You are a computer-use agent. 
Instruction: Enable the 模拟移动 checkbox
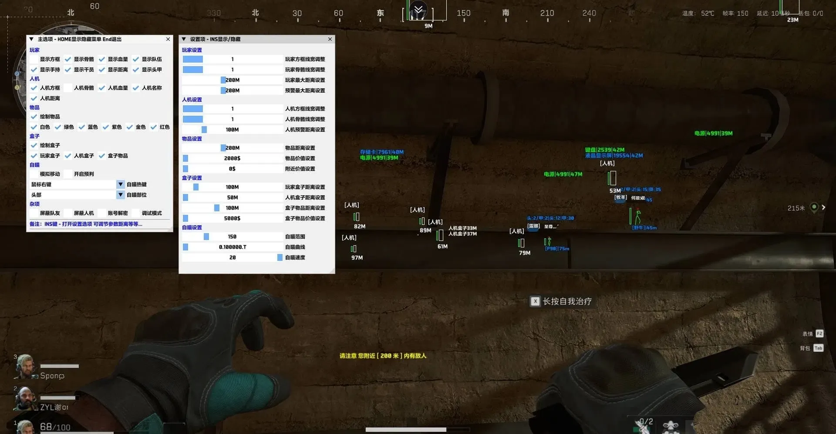pyautogui.click(x=34, y=174)
